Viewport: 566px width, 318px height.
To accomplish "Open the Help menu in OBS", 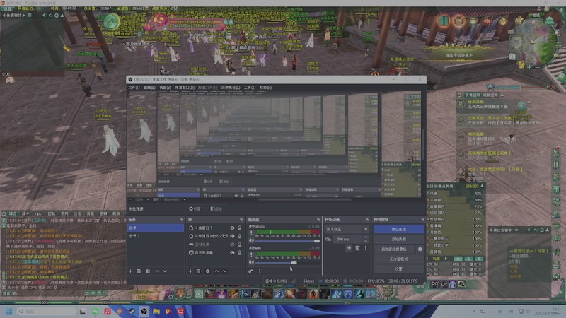I will 265,88.
